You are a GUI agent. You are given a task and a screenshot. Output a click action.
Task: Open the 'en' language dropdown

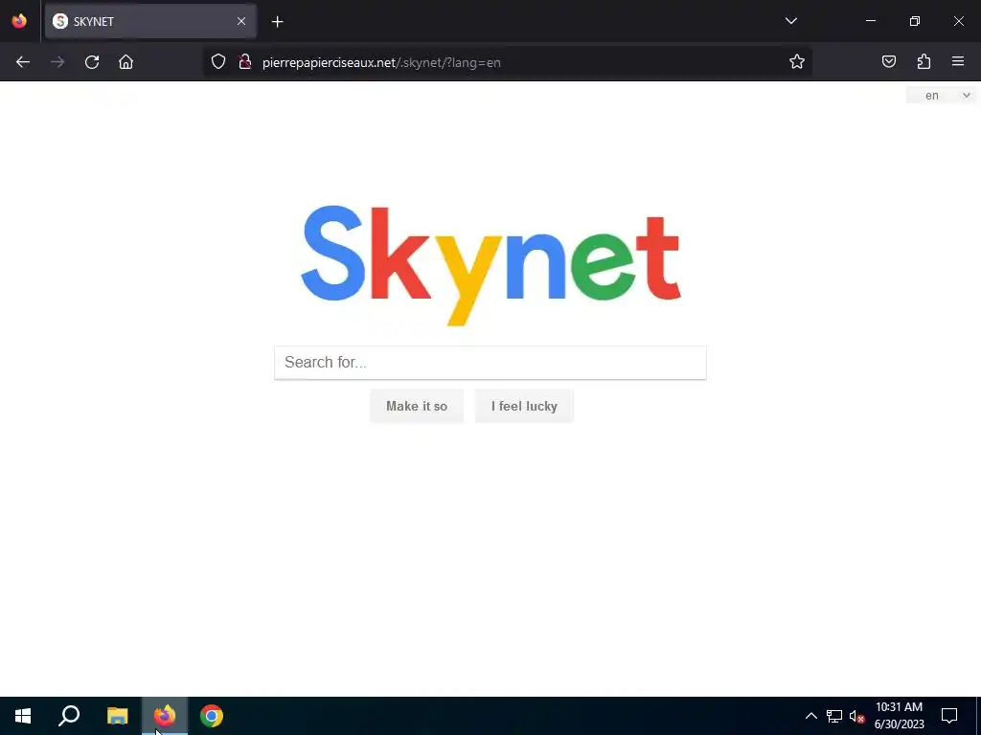coord(943,96)
